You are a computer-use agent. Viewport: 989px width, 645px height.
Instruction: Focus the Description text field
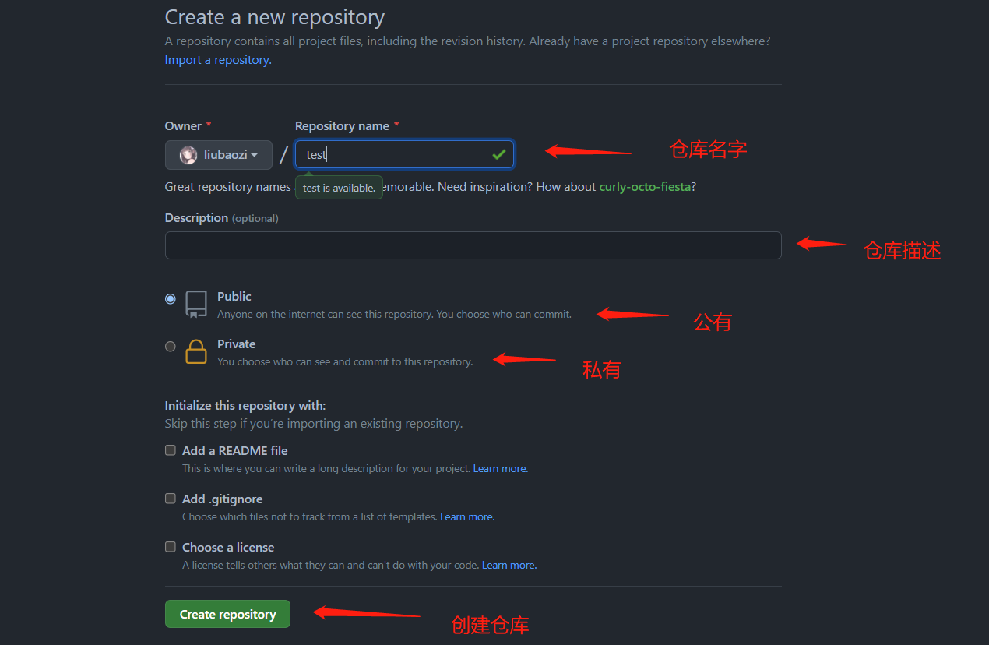coord(473,245)
